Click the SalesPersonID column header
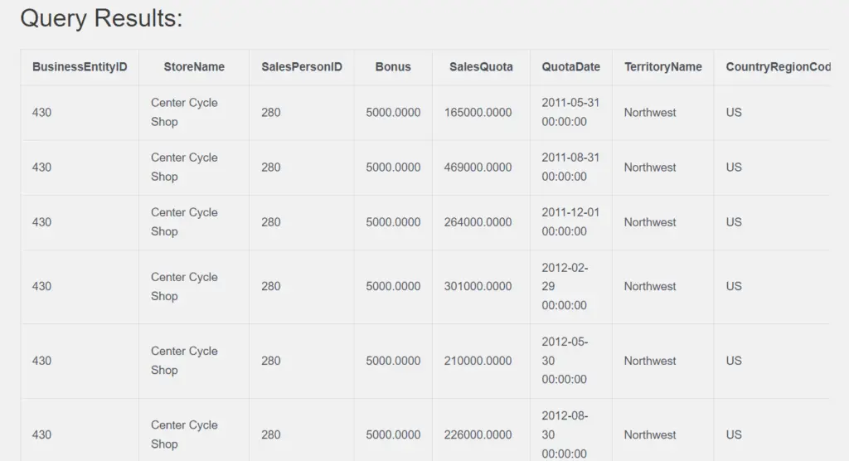Screen dimensions: 849x461 (x=302, y=66)
